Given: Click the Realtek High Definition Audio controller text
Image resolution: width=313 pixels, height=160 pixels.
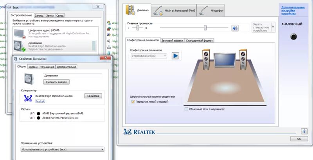Looking at the screenshot, I should click(x=54, y=96).
